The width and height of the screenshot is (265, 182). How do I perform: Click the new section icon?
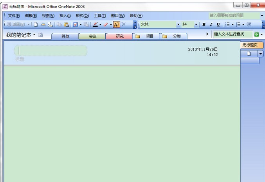(x=43, y=25)
